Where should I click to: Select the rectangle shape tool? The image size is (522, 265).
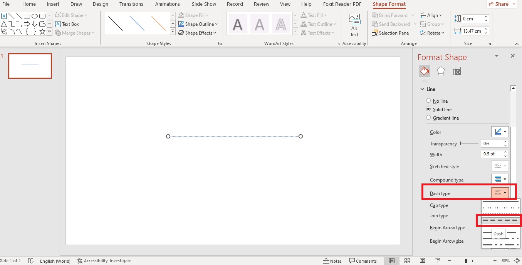(26, 16)
